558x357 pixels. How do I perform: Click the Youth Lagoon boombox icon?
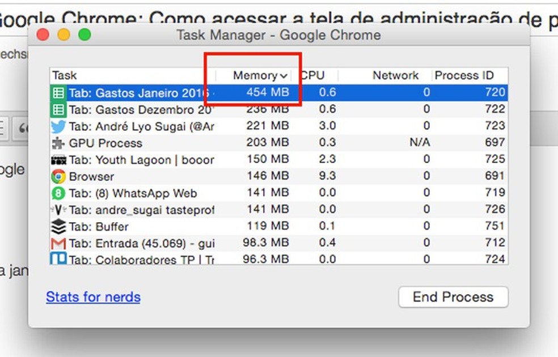pyautogui.click(x=58, y=160)
